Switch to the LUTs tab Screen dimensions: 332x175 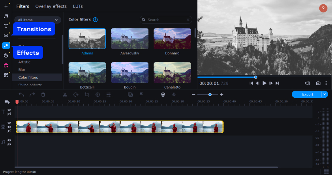tap(78, 6)
